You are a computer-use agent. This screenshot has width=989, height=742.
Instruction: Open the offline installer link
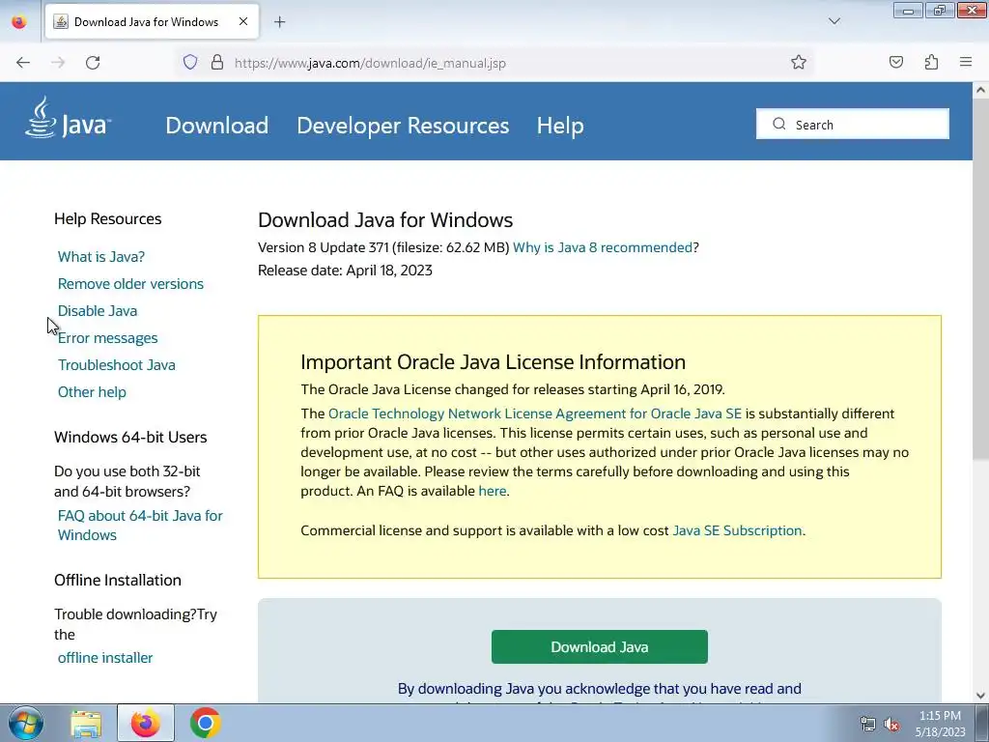(x=105, y=658)
